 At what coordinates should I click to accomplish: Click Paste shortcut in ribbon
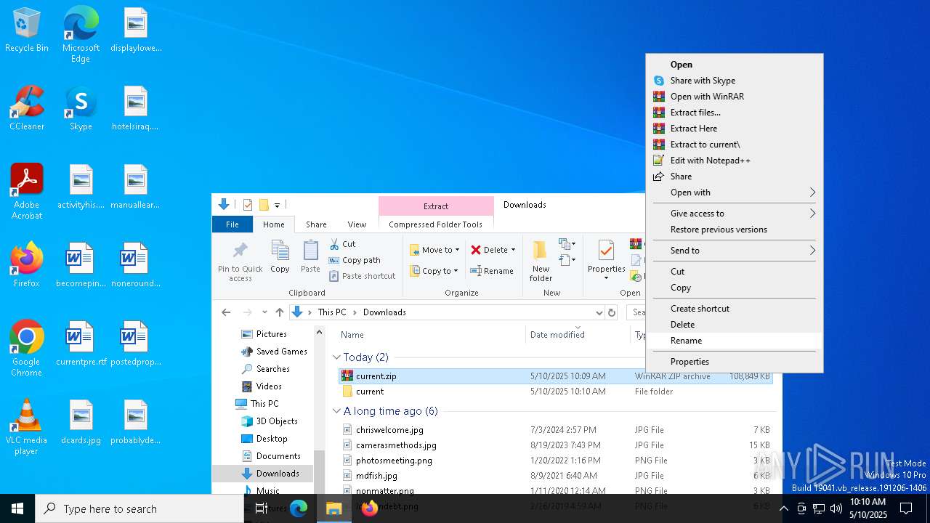click(362, 276)
